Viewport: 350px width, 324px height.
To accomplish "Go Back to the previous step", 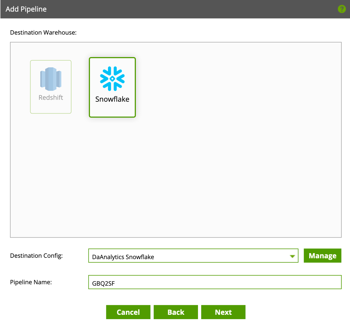I will (x=176, y=312).
